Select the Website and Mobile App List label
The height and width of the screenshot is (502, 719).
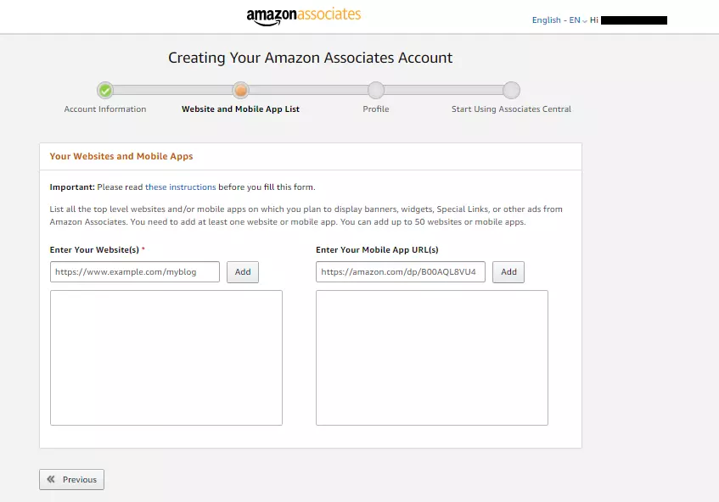240,109
